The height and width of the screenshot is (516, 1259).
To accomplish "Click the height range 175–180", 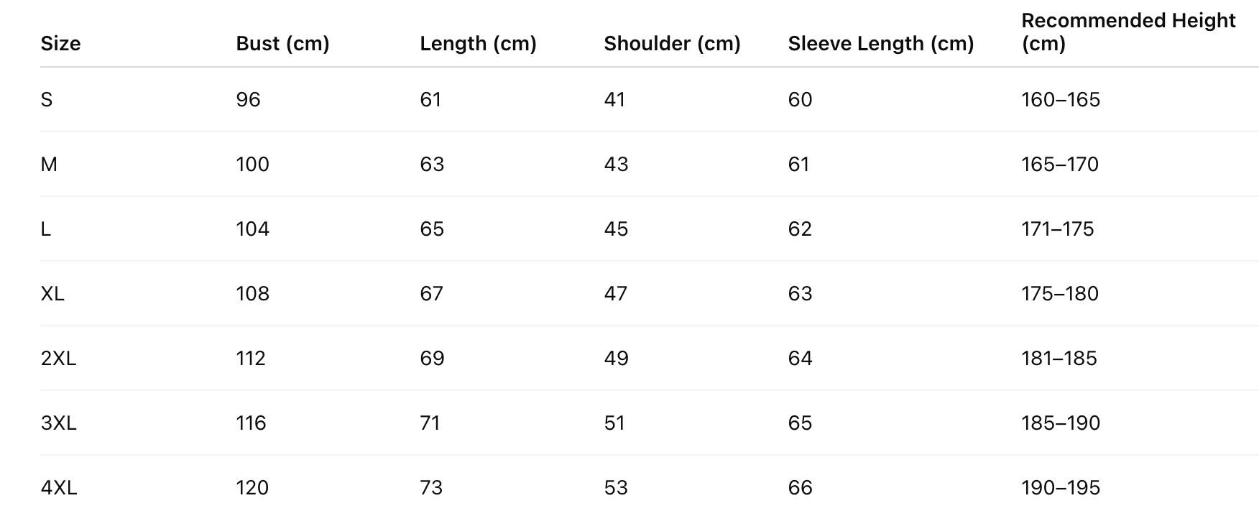I will (x=1059, y=294).
